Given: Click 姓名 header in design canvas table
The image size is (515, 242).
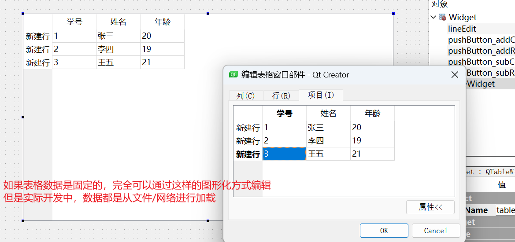Looking at the screenshot, I should 118,22.
